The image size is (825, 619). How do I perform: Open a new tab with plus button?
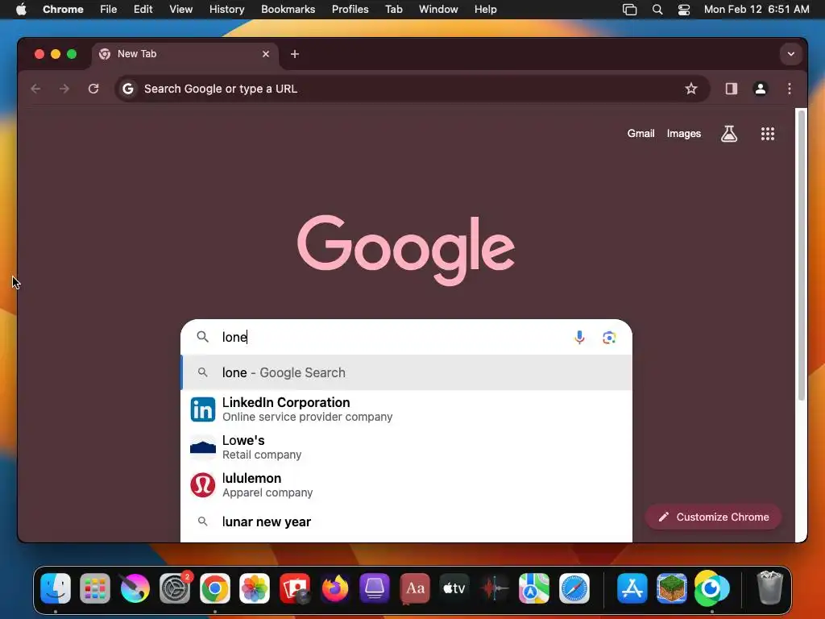[295, 54]
